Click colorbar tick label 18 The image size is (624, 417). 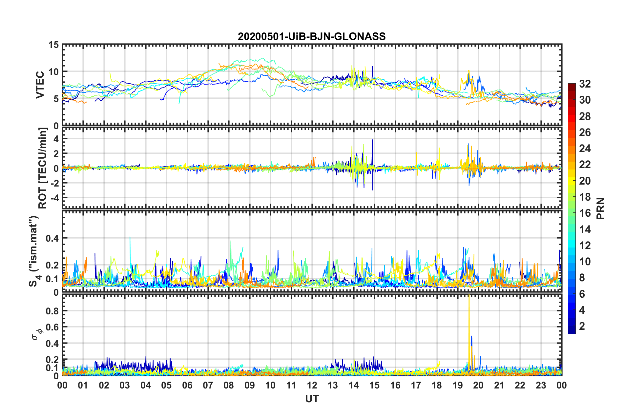point(585,197)
